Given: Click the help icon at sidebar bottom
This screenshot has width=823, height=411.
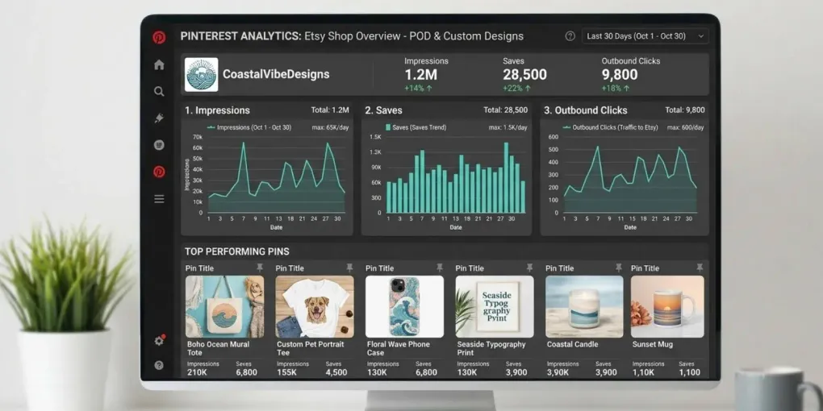Looking at the screenshot, I should [x=159, y=365].
